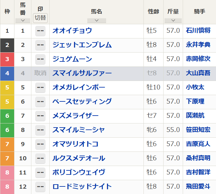Open mark selector for ルクスメテオール

point(40,158)
